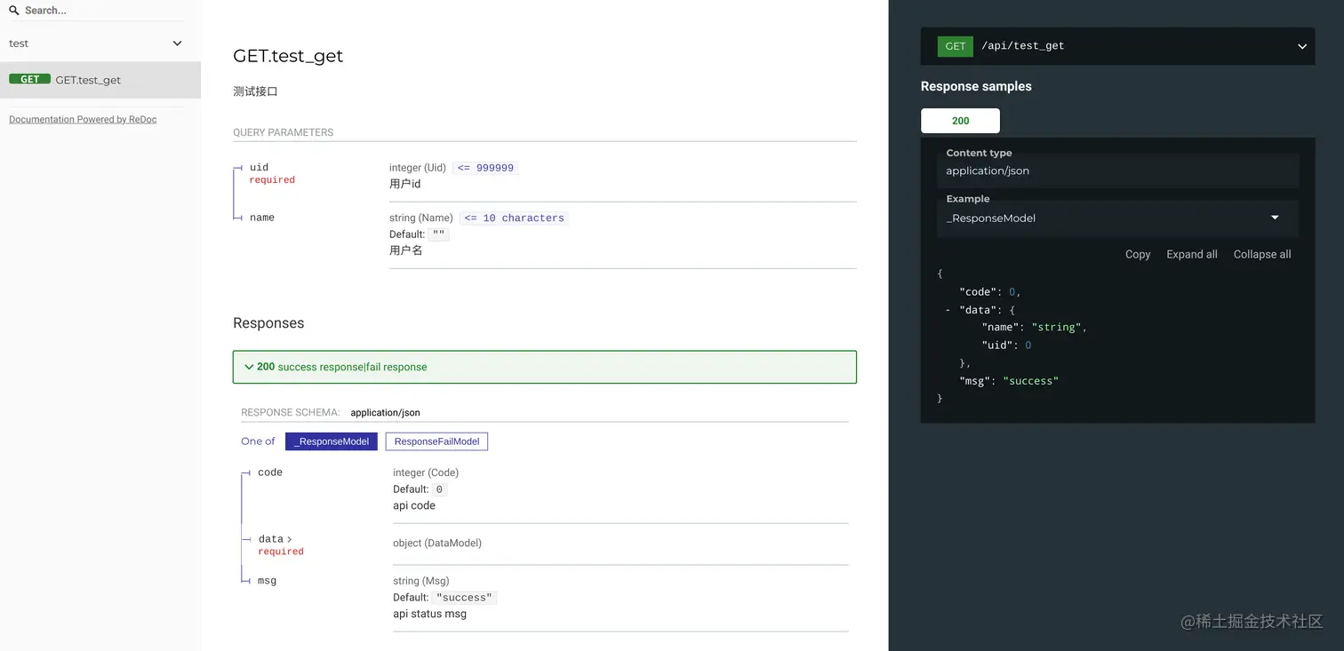
Task: Click the name parameter name
Action: [262, 218]
